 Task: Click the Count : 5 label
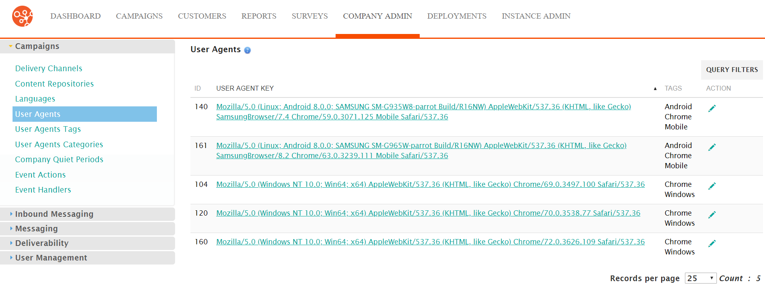(x=740, y=278)
